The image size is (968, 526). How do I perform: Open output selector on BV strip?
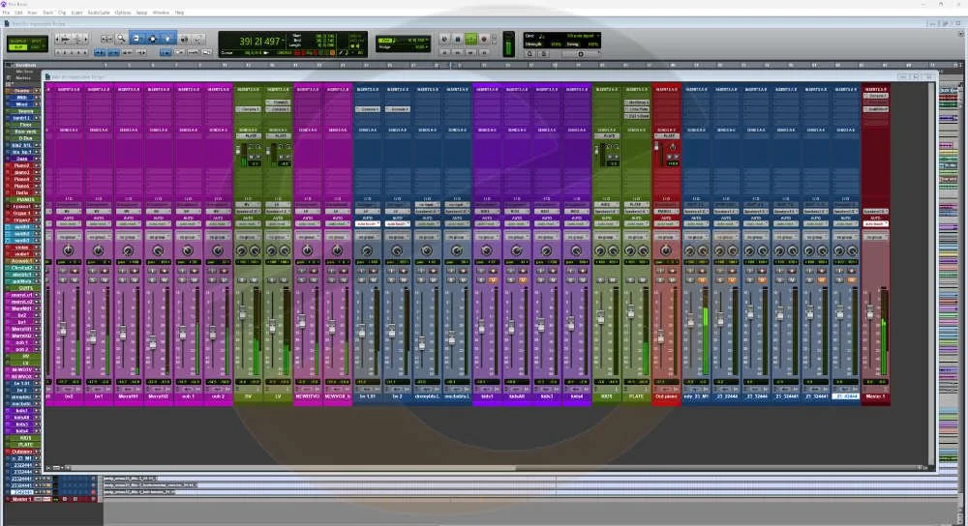click(248, 211)
